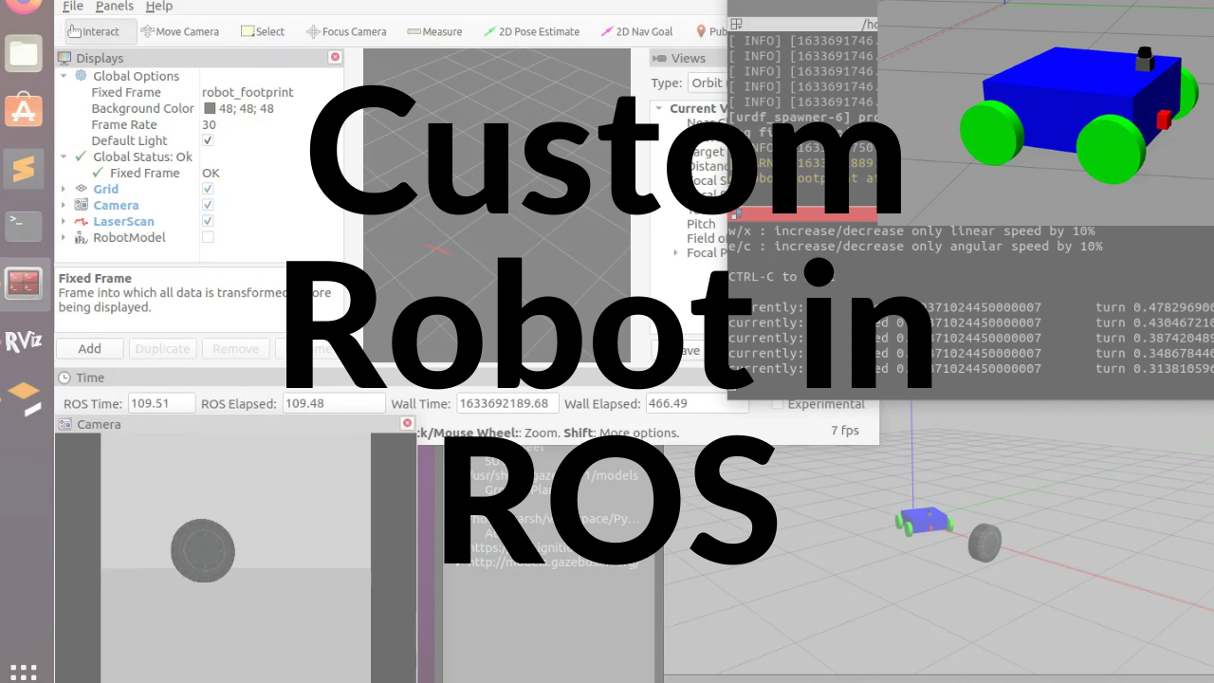Screen dimensions: 1214x683
Task: Click the 48; 48; 48 color value
Action: point(247,108)
